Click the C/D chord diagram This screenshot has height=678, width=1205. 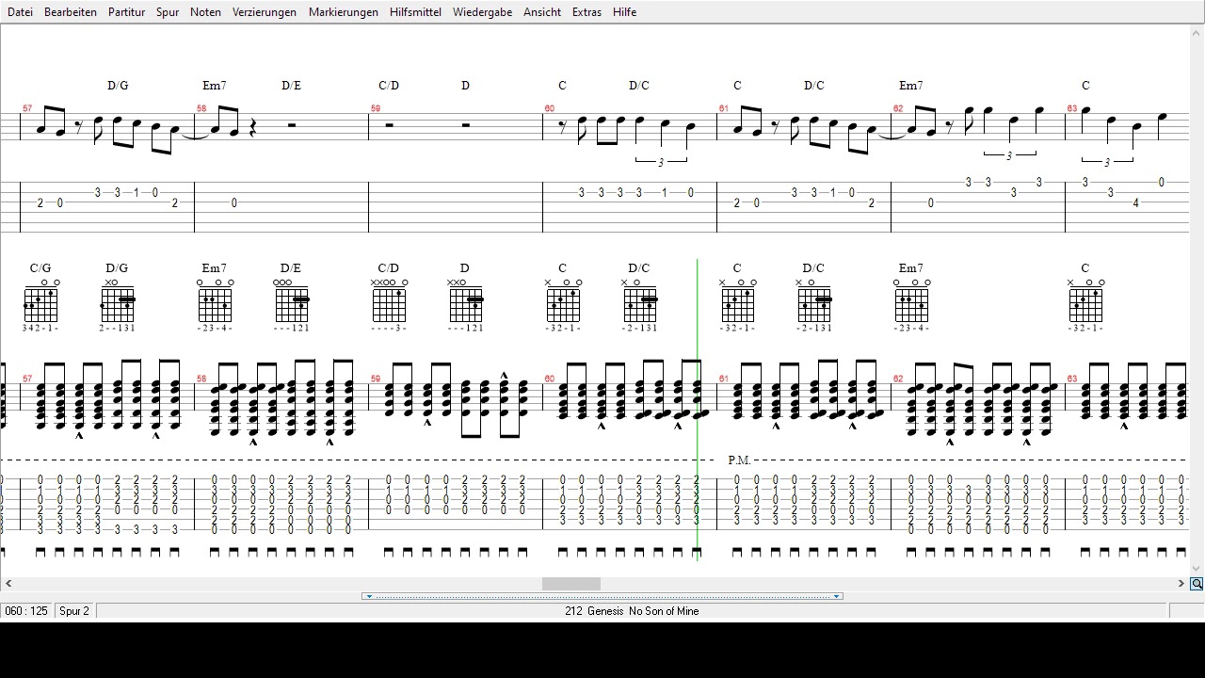[x=389, y=301]
